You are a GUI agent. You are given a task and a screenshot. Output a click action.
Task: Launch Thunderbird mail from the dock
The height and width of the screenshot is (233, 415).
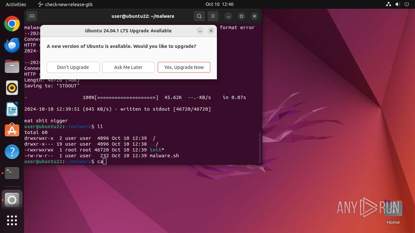click(x=12, y=45)
